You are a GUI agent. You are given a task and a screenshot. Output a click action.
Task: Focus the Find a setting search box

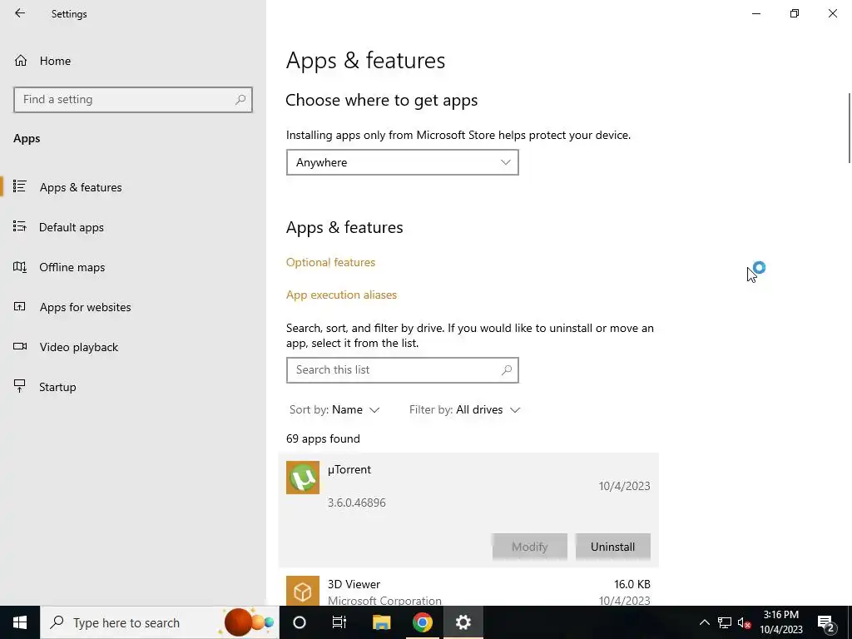(x=133, y=100)
